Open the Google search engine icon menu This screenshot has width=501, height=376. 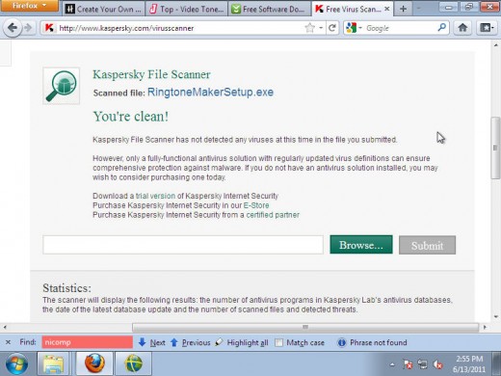point(354,28)
